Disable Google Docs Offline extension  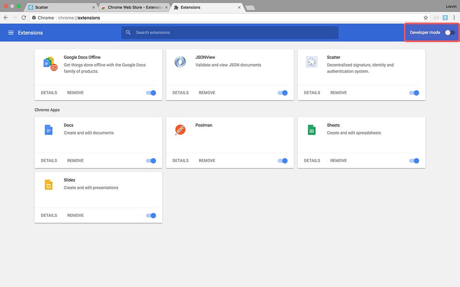(x=151, y=93)
